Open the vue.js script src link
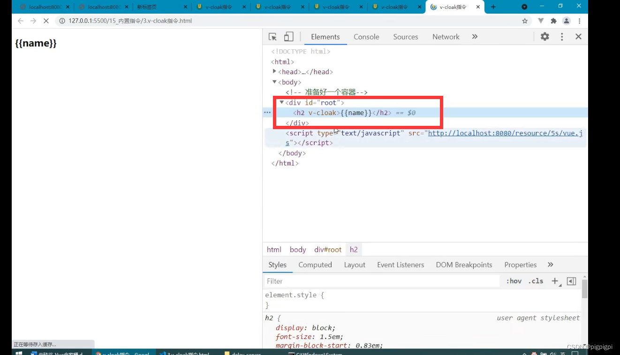 pyautogui.click(x=505, y=133)
